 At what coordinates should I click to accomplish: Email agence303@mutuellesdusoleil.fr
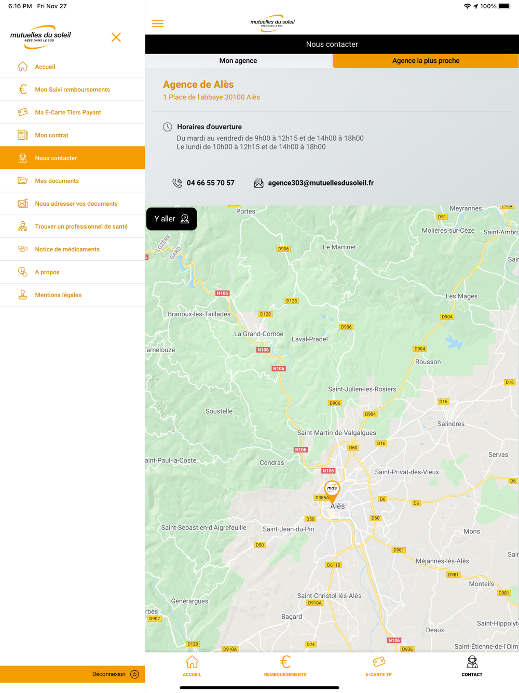pyautogui.click(x=321, y=183)
